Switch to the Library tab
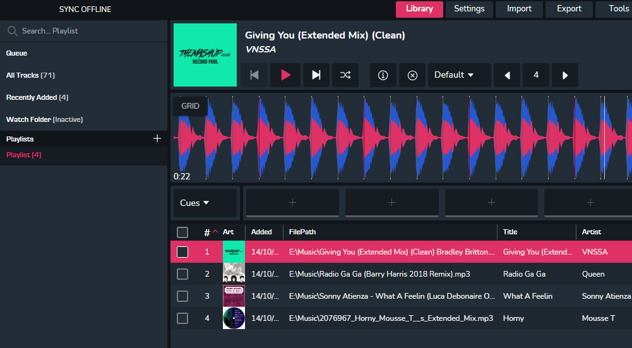 tap(419, 9)
